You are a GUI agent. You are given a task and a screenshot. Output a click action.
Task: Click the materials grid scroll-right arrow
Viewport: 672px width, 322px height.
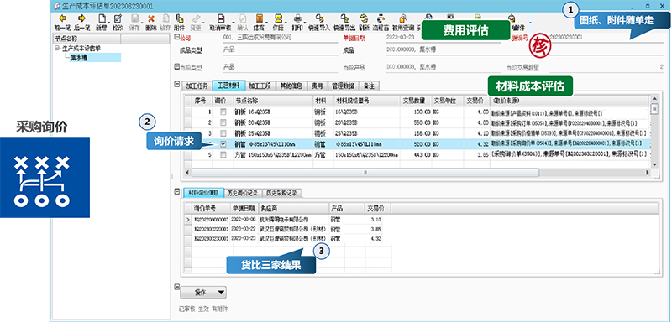tap(648, 173)
